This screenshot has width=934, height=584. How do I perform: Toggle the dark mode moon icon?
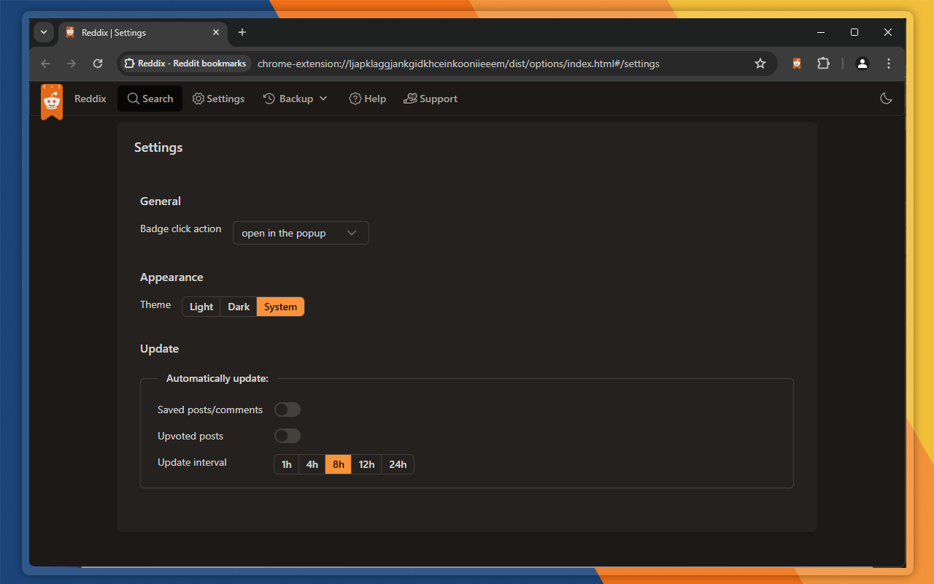tap(886, 98)
